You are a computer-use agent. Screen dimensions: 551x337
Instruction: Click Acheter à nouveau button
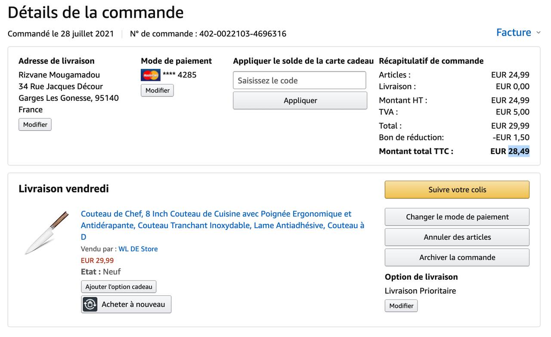tap(133, 304)
